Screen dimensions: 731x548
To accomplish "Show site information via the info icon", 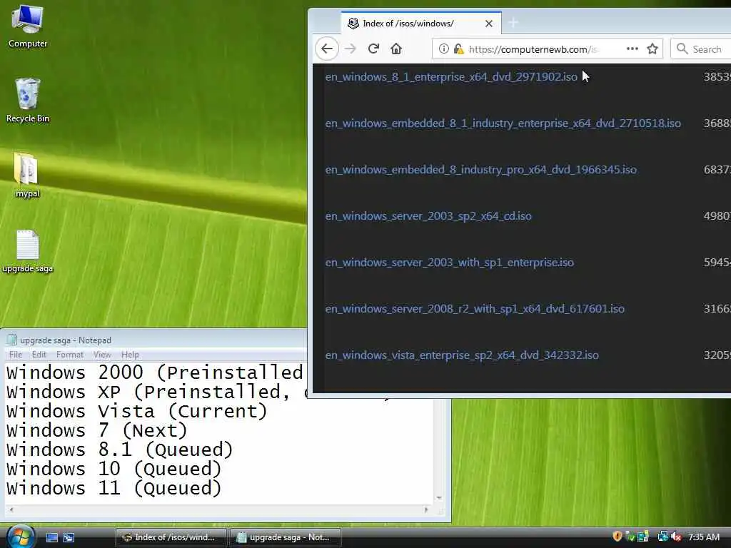I will tap(443, 49).
